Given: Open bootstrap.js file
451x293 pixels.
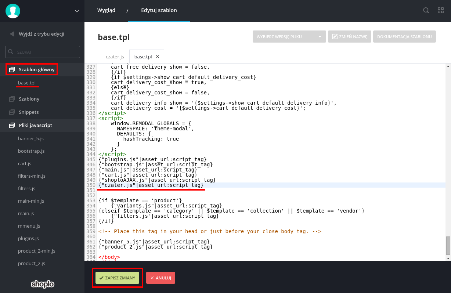Looking at the screenshot, I should click(31, 151).
